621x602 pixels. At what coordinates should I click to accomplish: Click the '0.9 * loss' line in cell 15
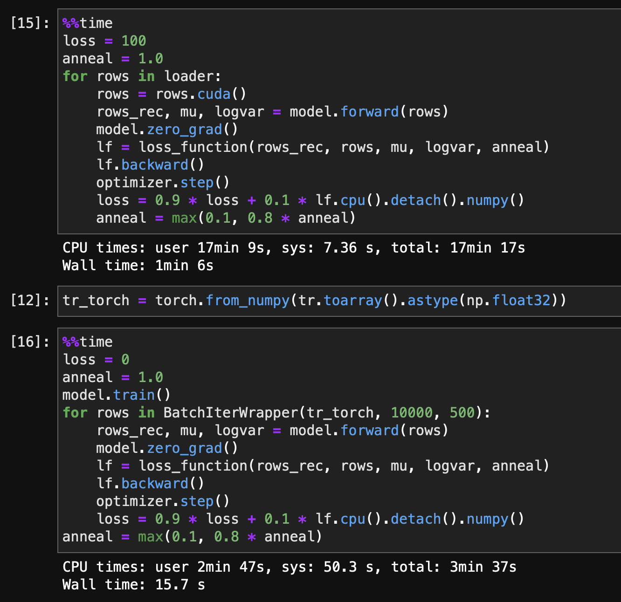pos(310,200)
